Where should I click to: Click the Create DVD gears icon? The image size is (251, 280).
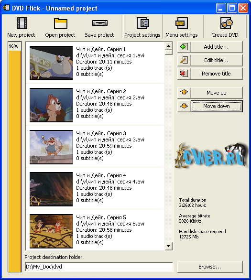tap(226, 23)
